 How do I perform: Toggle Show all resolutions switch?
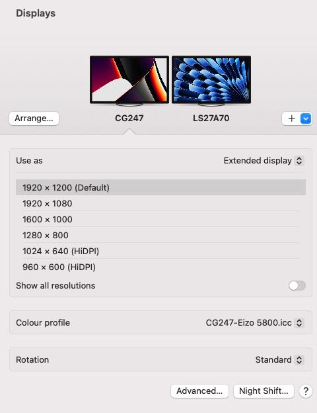click(297, 285)
